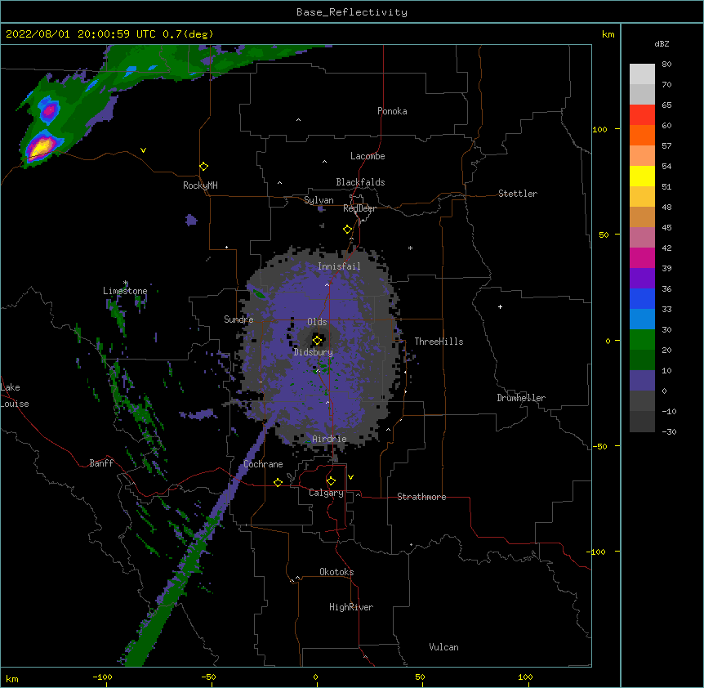Click the yellow radar site marker near Olds

pos(317,340)
